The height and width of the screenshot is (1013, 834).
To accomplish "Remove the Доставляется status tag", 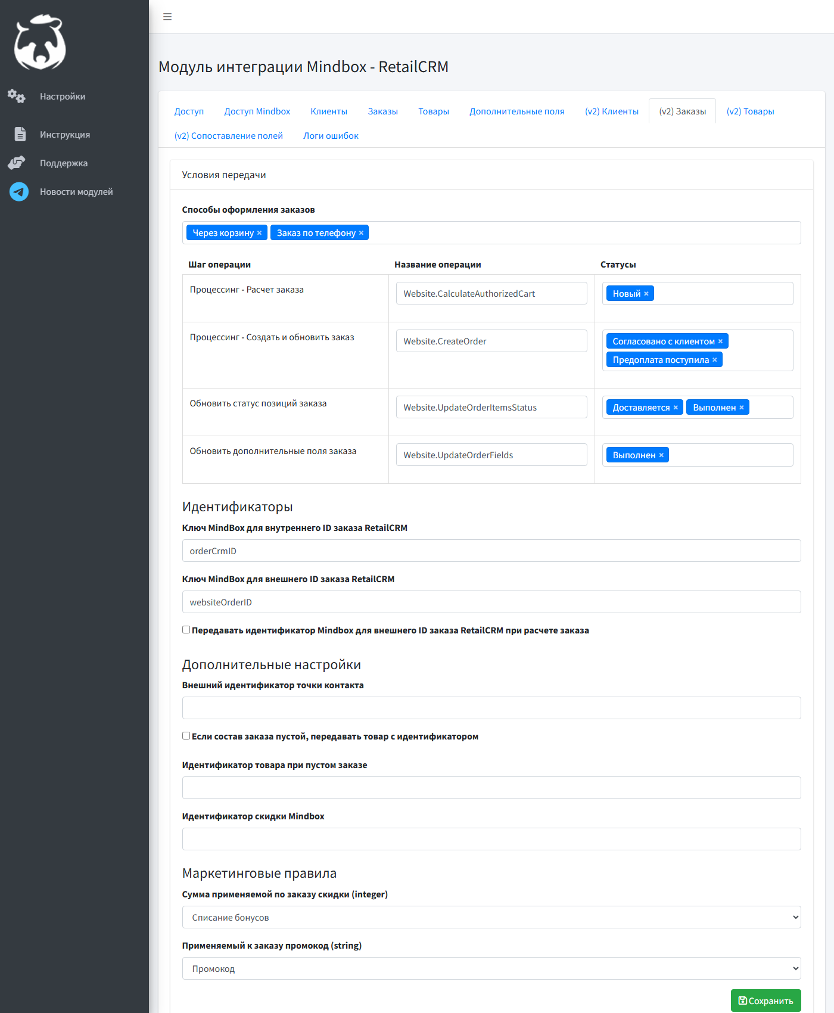I will point(676,408).
